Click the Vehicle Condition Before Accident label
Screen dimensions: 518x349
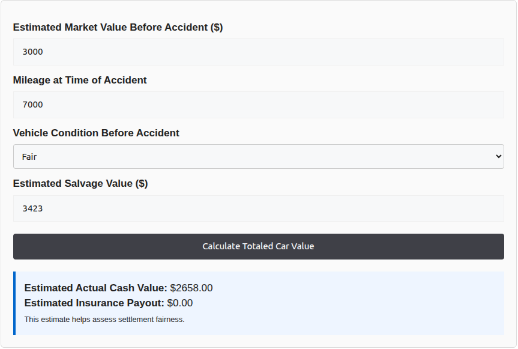tap(96, 133)
